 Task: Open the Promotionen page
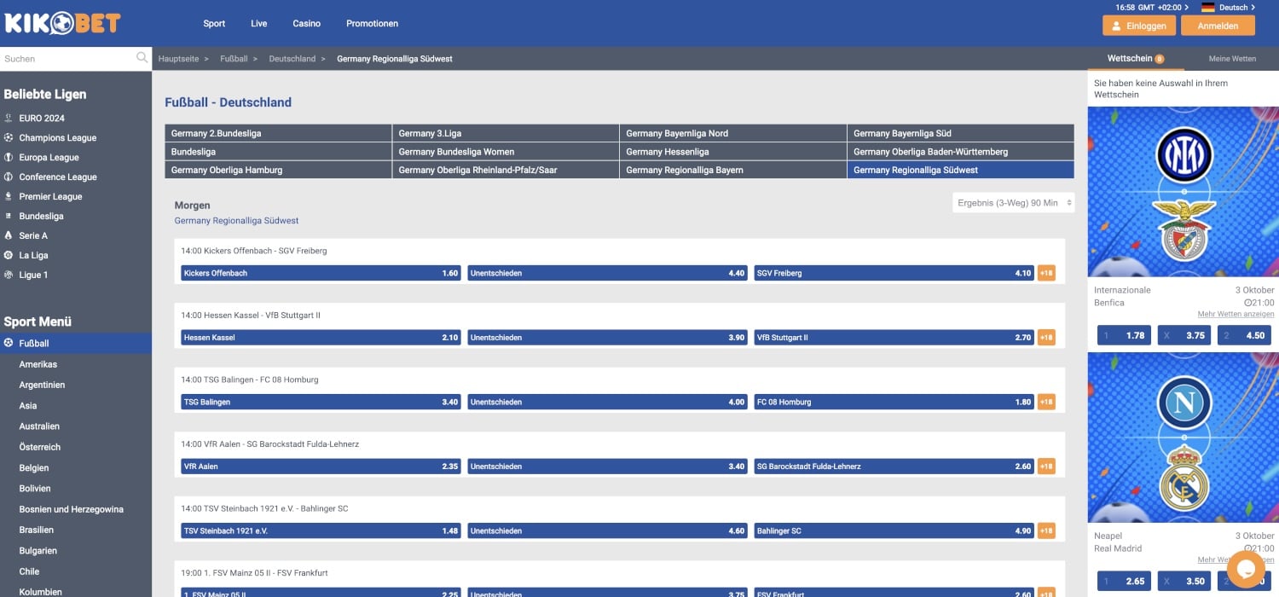click(372, 23)
